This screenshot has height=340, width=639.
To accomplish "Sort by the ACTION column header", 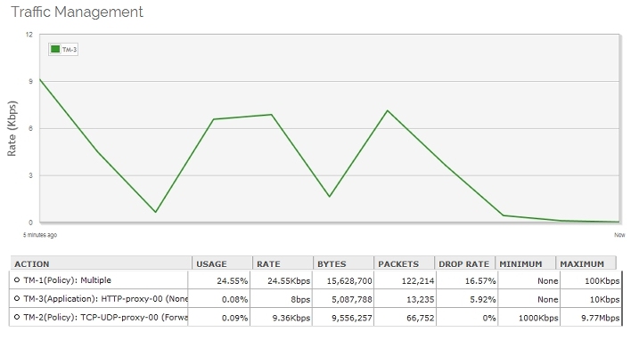I will point(101,263).
